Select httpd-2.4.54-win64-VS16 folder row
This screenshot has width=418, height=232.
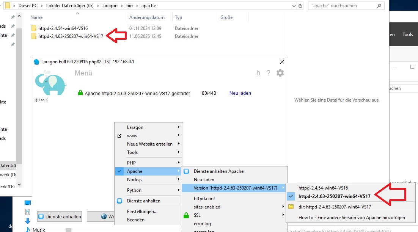63,28
